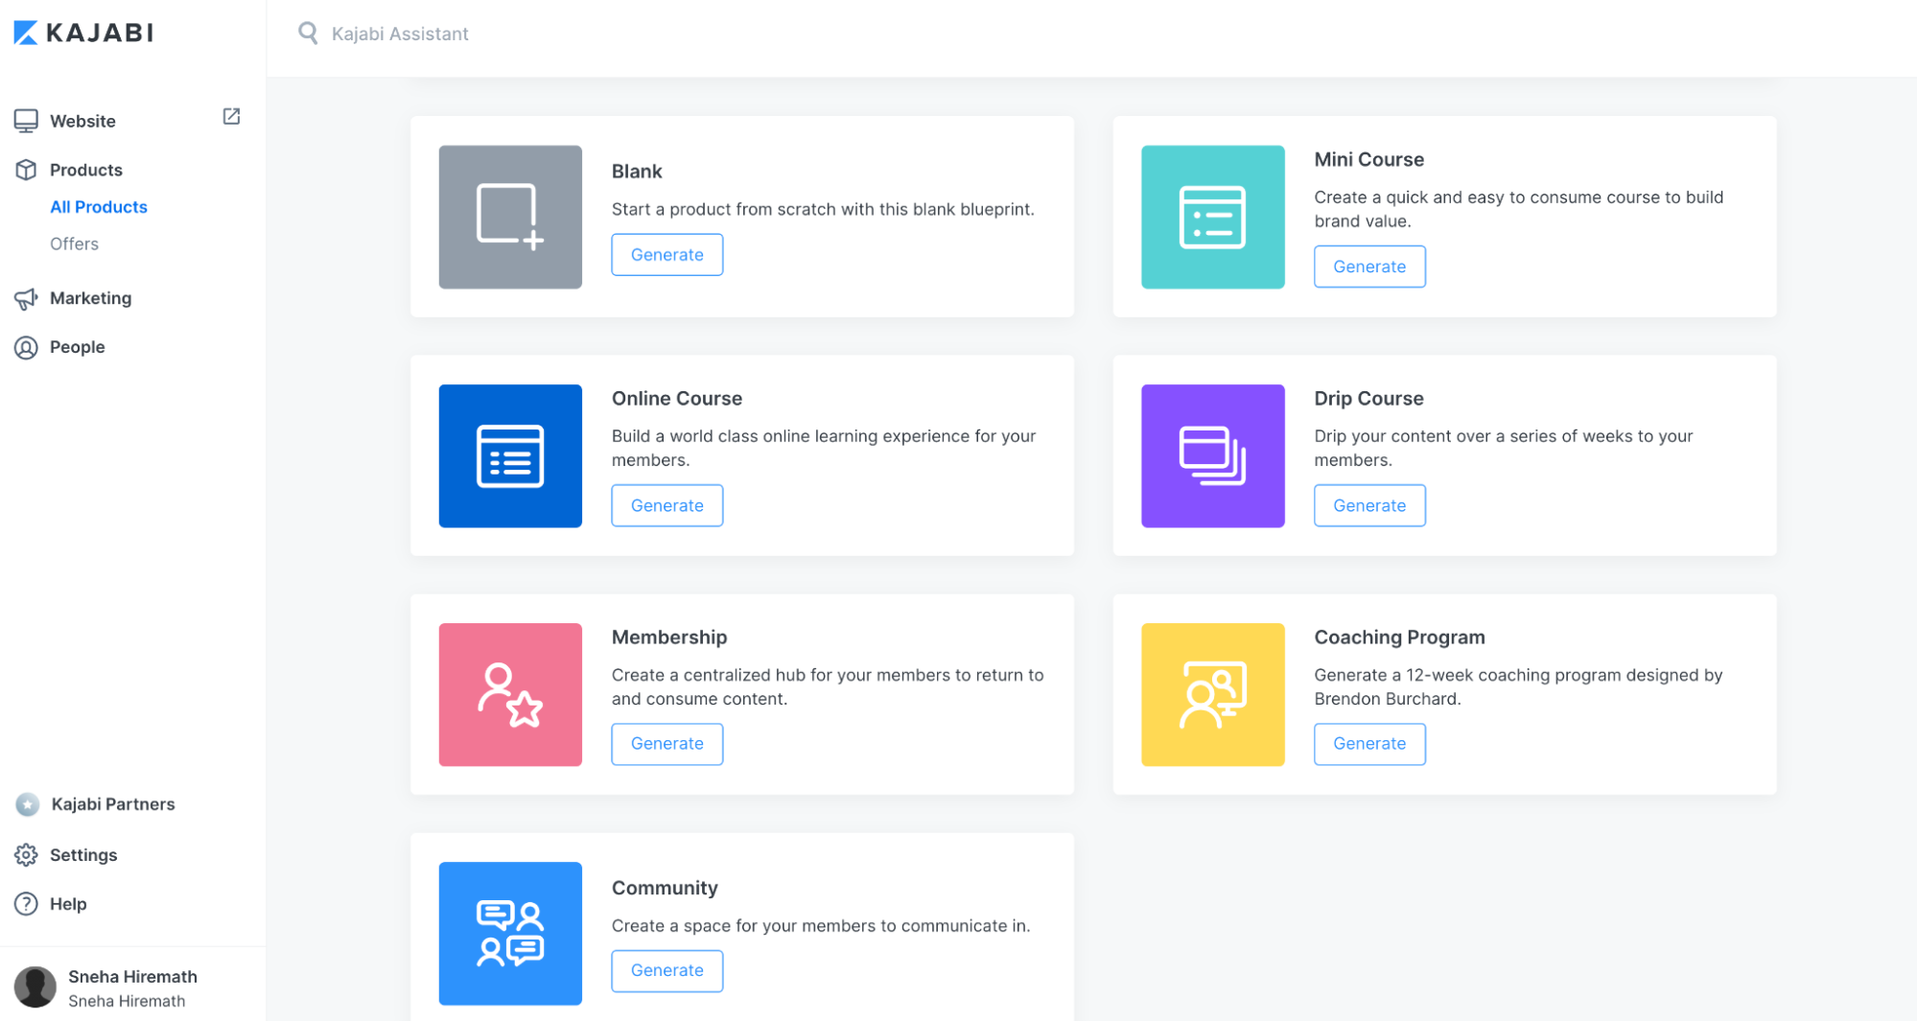Click Sneha Hiremath account name
Screen dimensions: 1917x1021
[132, 977]
